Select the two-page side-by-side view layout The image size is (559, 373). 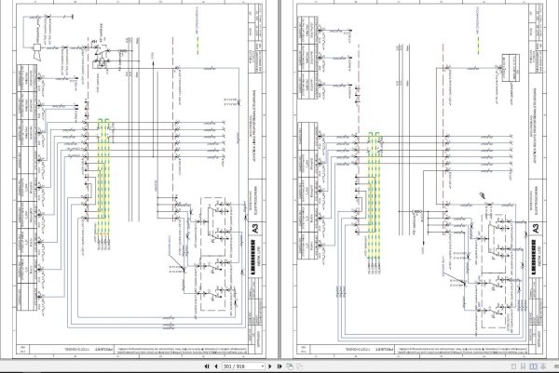533,366
